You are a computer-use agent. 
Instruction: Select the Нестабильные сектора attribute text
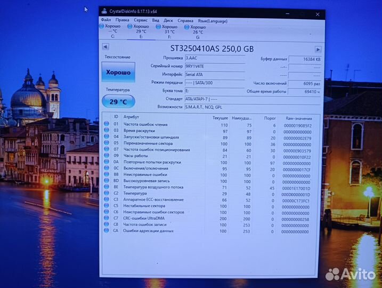144,206
